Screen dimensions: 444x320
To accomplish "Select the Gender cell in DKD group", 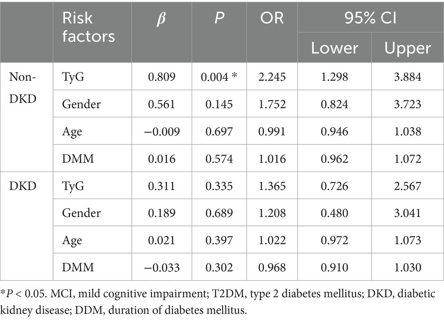I will pyautogui.click(x=82, y=213).
